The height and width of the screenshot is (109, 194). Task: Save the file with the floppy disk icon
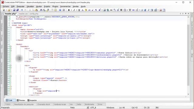point(14,10)
